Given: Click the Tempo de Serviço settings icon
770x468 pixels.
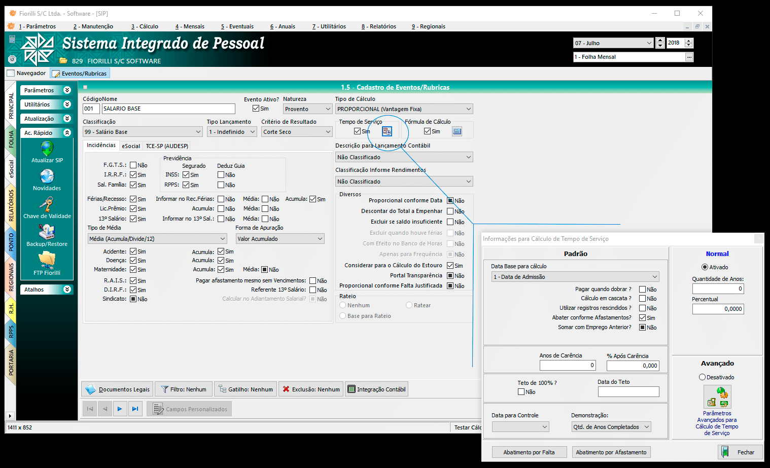Looking at the screenshot, I should (387, 131).
